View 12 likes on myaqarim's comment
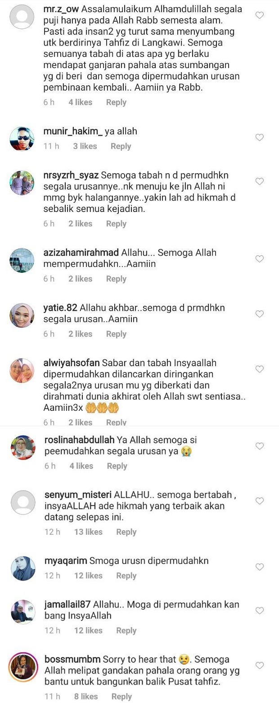279x703 pixels. [x=88, y=575]
